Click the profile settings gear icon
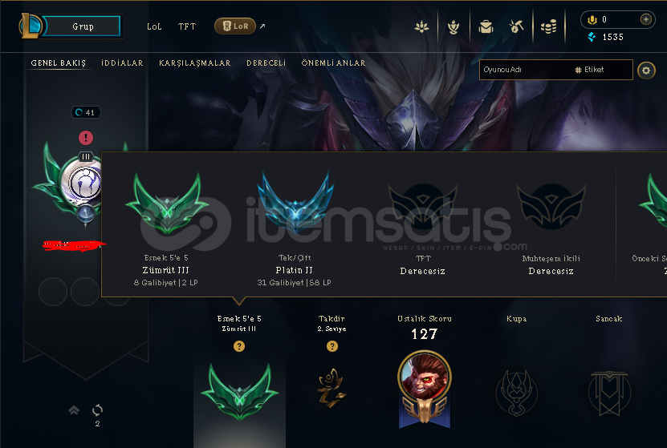The width and height of the screenshot is (667, 448). click(646, 71)
